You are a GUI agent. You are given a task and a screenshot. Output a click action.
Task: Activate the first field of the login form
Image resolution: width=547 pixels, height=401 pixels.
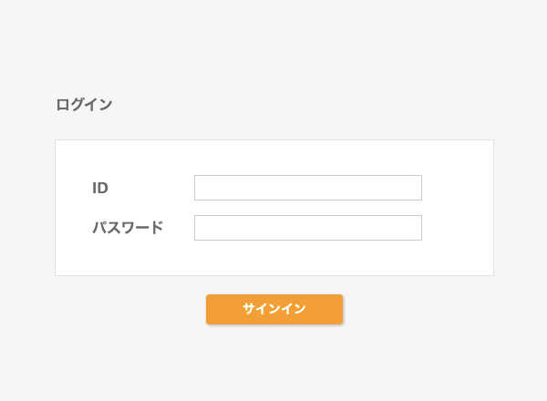(307, 188)
